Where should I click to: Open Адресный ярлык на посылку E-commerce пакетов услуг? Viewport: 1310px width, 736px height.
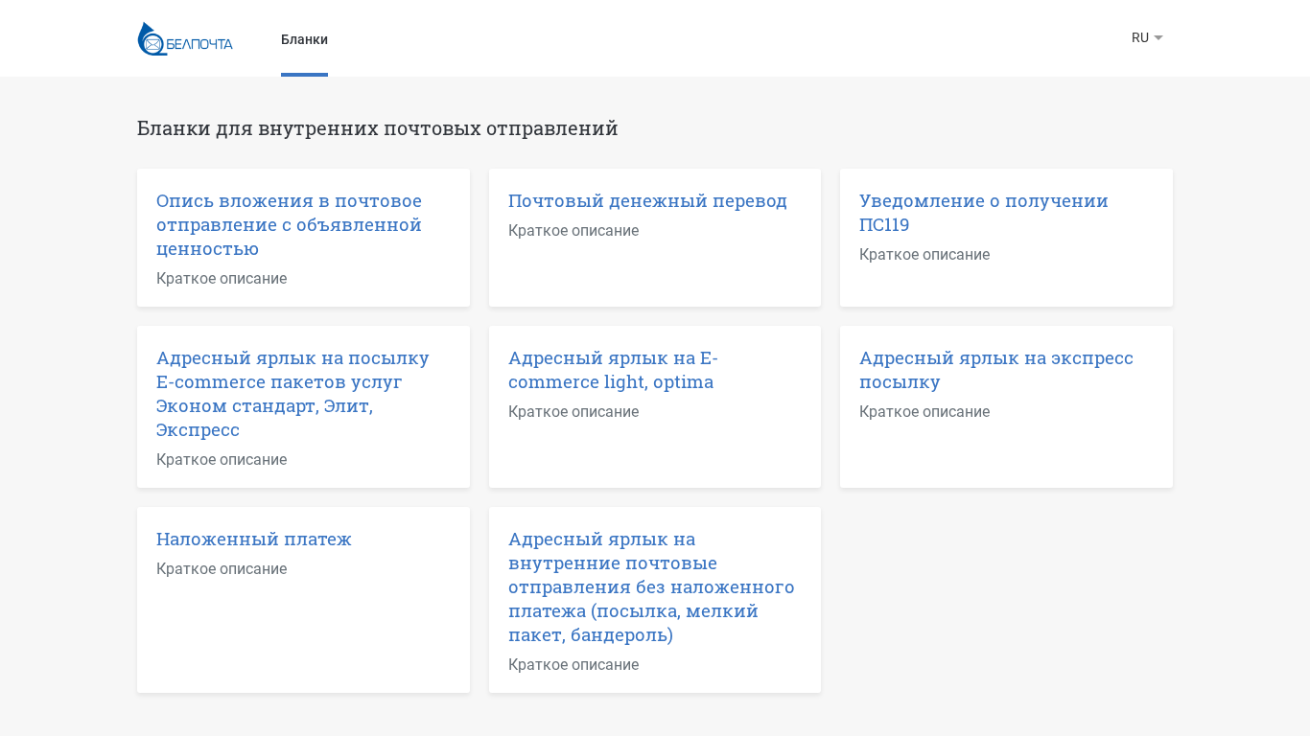coord(292,393)
